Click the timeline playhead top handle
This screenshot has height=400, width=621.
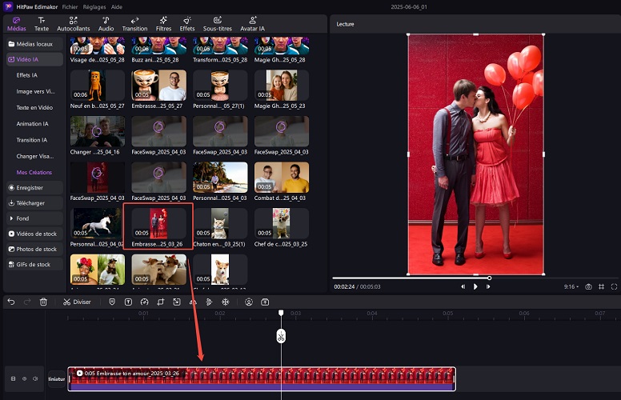[x=281, y=313]
